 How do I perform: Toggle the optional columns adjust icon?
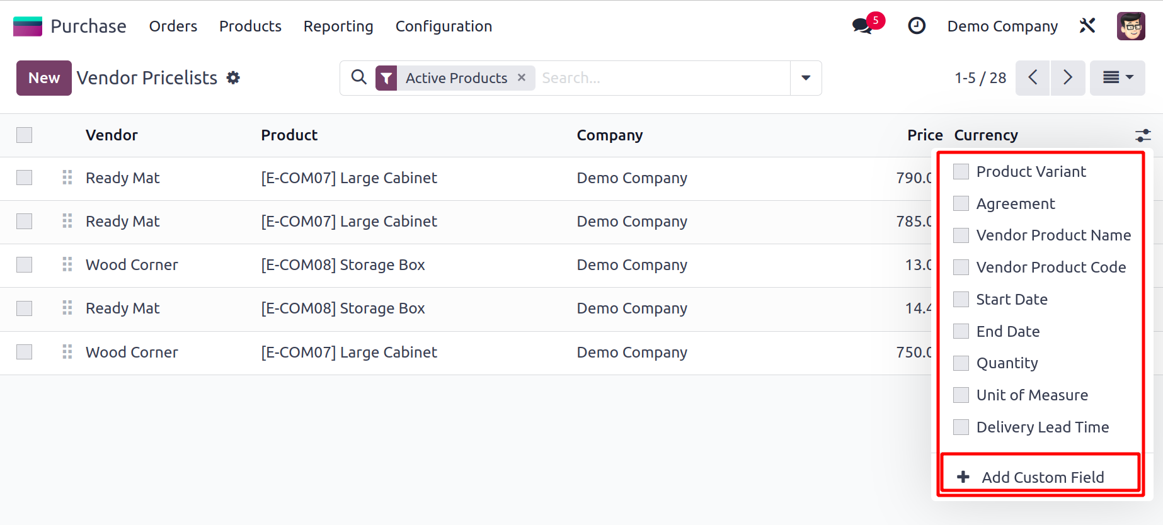(x=1143, y=135)
